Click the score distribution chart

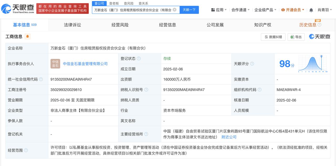point(313,64)
